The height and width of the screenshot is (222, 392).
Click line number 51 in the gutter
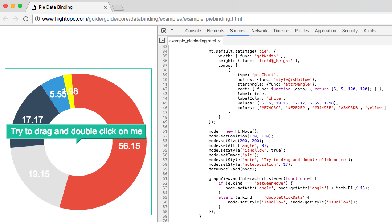coord(165,131)
